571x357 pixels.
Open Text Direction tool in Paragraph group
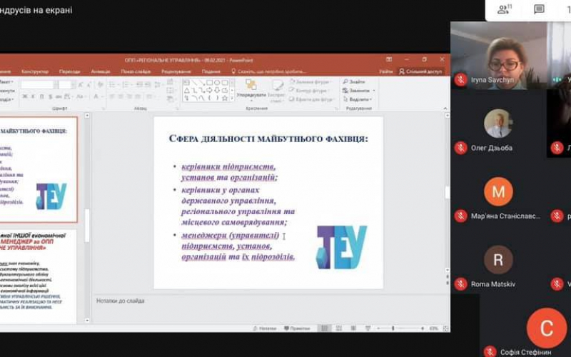(x=170, y=82)
